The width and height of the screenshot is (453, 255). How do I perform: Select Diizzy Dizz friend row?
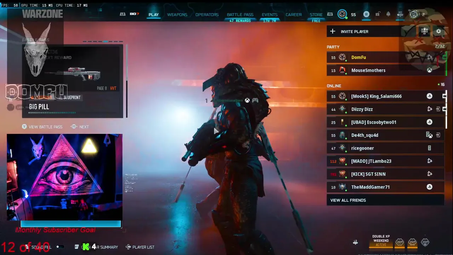coord(385,109)
